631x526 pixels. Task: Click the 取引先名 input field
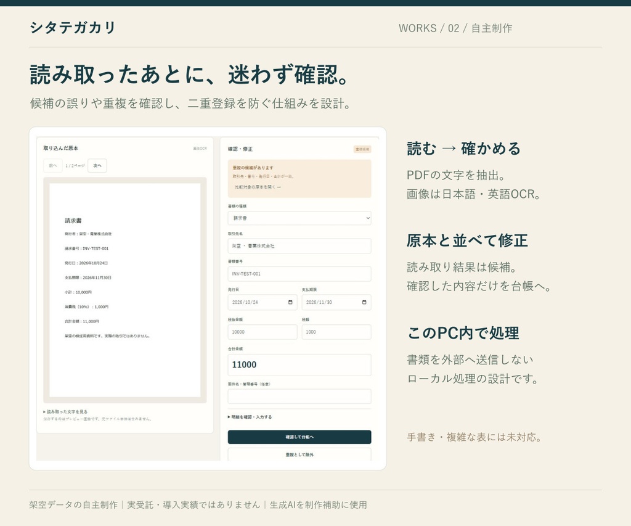coord(299,245)
